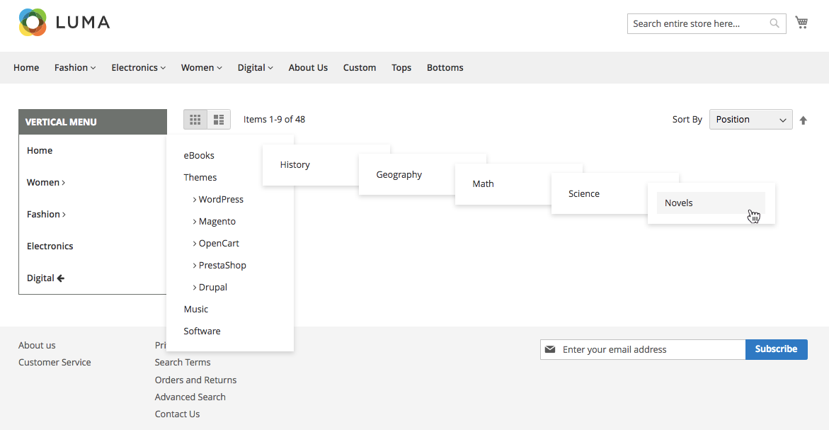
Task: Open eBooks in the flyout submenu
Action: pos(199,156)
